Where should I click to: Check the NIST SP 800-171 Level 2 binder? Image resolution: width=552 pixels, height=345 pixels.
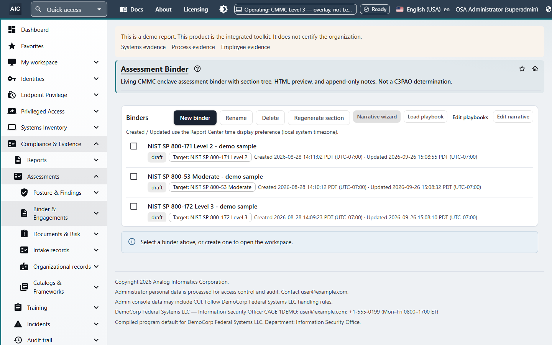(134, 146)
